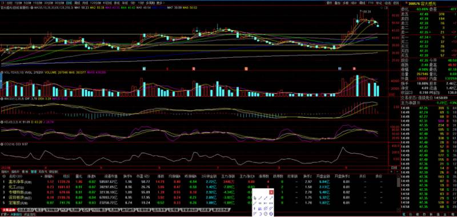Screen dimensions: 457x217
Task: Click the settings gear in list header
Action: pos(4,176)
